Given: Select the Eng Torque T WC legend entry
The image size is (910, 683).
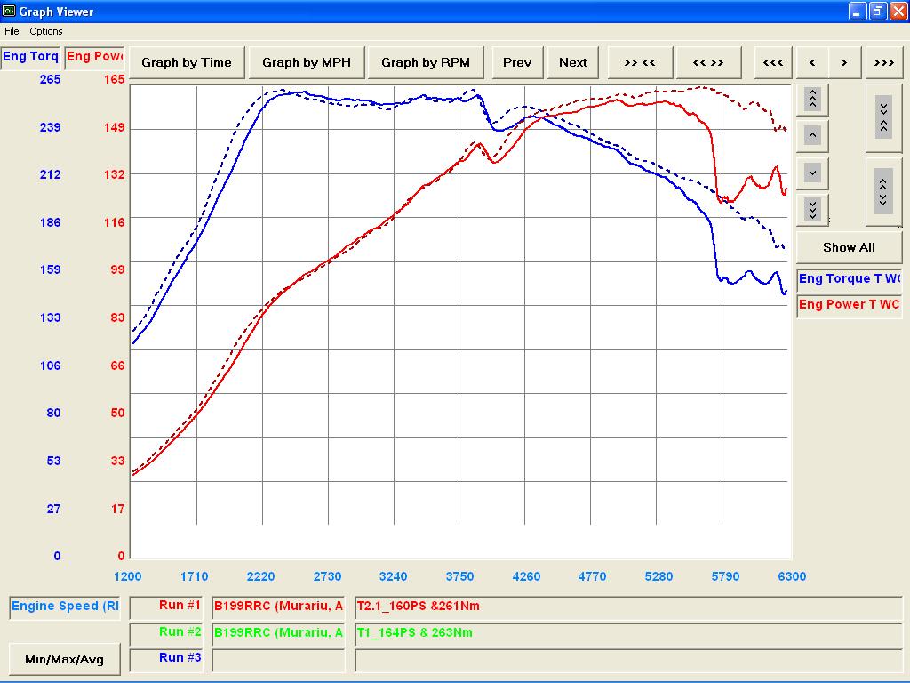Looking at the screenshot, I should tap(849, 279).
